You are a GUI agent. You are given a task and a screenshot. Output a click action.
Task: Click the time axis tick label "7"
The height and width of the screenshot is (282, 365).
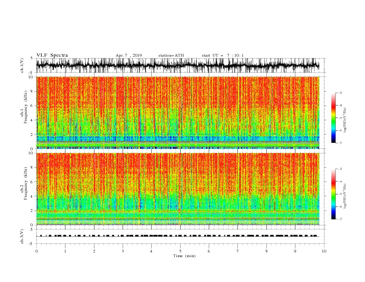238,251
